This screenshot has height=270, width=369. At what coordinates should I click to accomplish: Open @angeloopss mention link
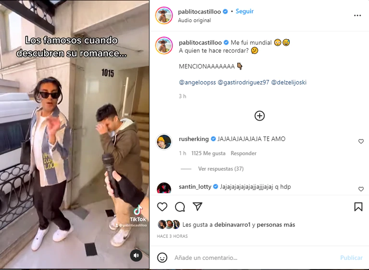(197, 82)
